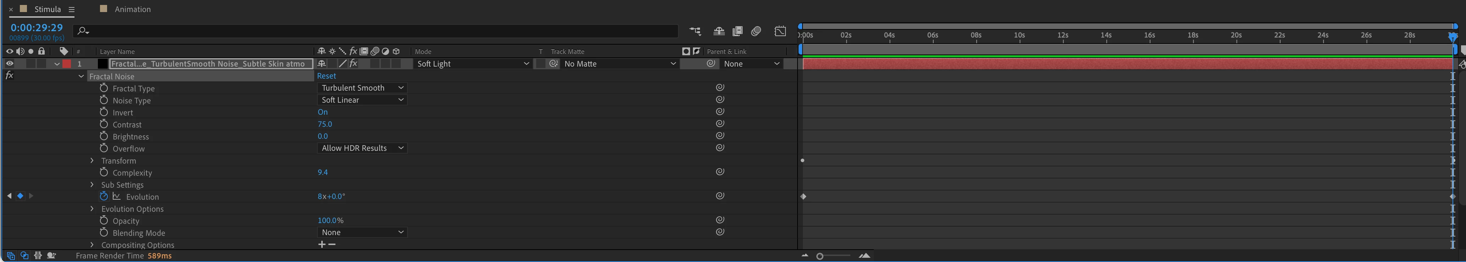Open the Composition Mini-Flowchart icon
This screenshot has width=1466, height=262.
695,31
